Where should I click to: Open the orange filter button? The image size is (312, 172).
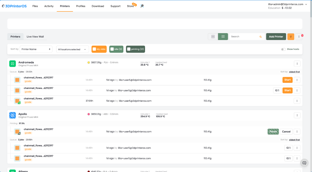(x=291, y=37)
